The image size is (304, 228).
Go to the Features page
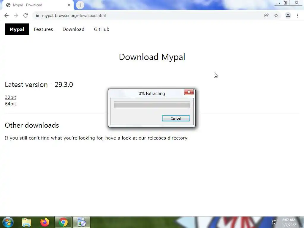[43, 29]
